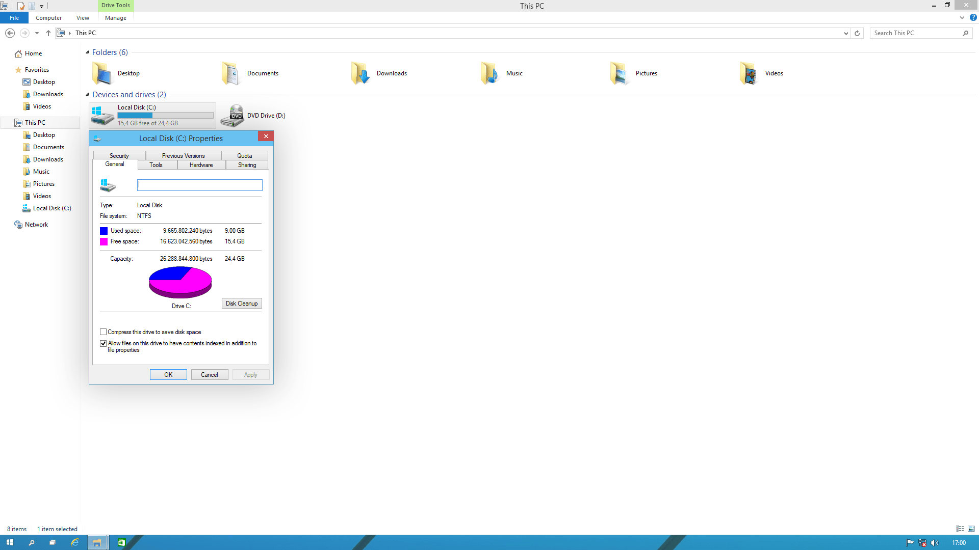Screen dimensions: 979x550
Task: Open the address bar history dropdown
Action: (x=846, y=33)
